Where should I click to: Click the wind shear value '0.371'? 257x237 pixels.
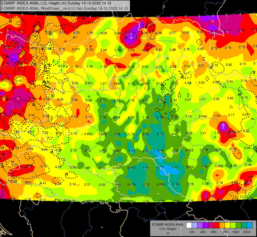(76, 49)
